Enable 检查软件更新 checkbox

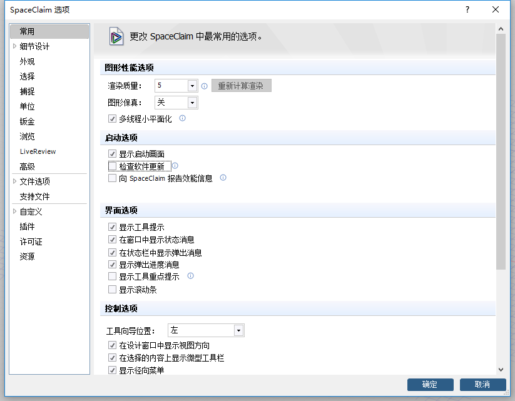click(x=113, y=166)
